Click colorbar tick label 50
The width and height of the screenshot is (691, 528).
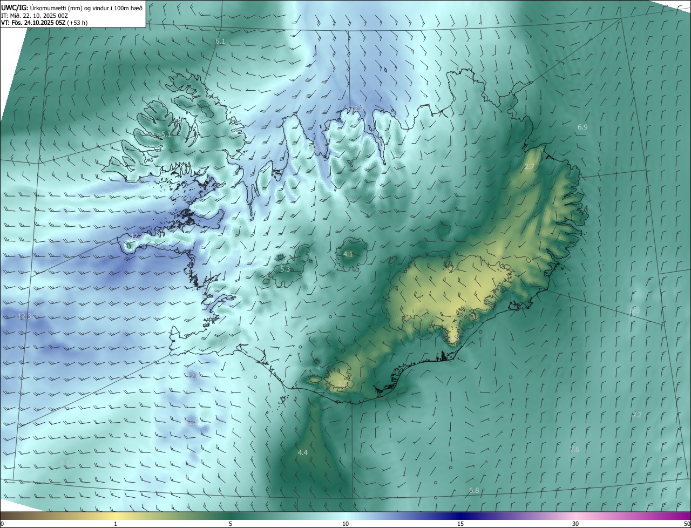point(687,524)
